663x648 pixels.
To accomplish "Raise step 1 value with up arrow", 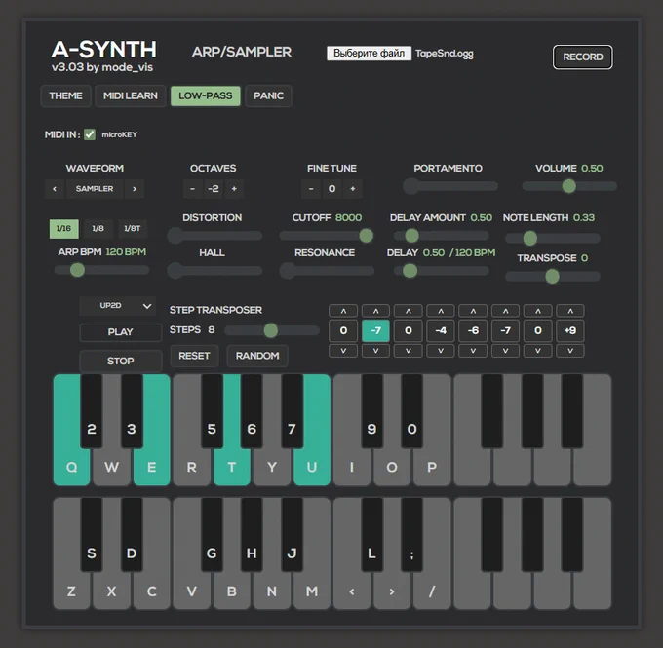I will pos(343,311).
